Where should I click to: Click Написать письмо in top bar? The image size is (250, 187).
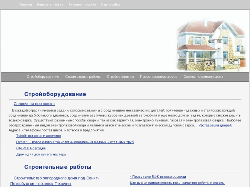pyautogui.click(x=50, y=4)
